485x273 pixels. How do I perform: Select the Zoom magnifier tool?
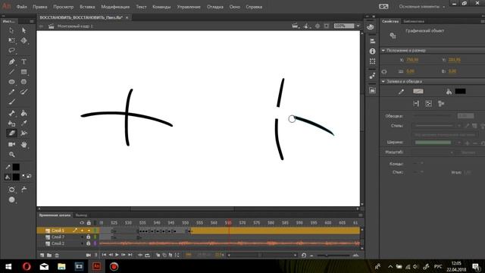point(11,154)
